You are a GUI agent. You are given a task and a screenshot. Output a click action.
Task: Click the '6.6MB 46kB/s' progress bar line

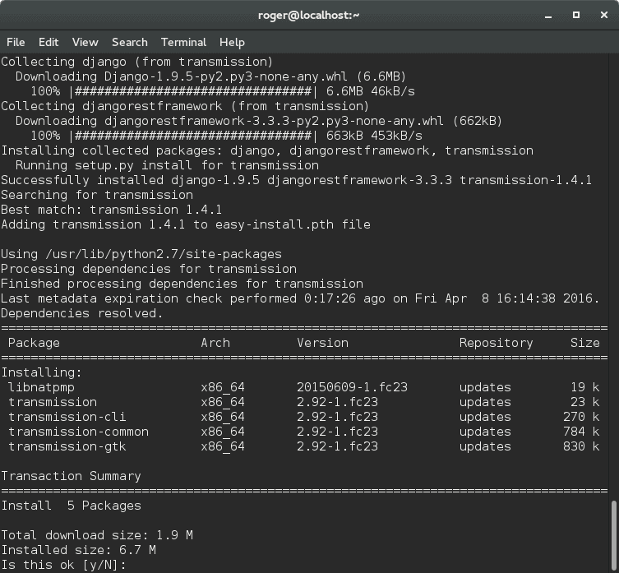tap(223, 91)
